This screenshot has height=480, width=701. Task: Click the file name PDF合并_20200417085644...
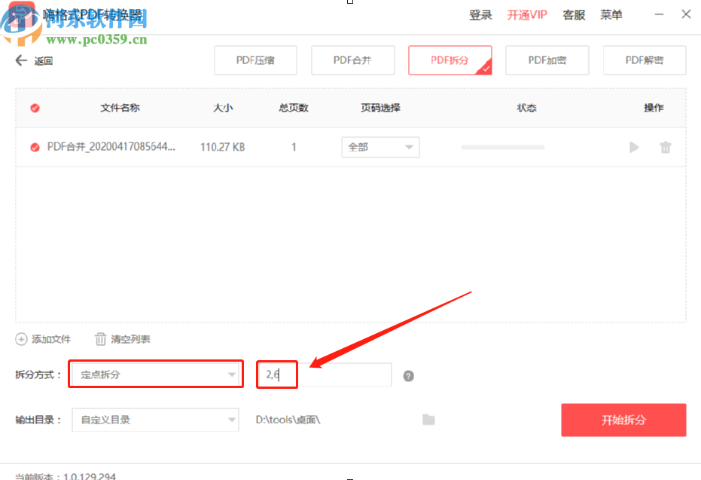pos(111,147)
